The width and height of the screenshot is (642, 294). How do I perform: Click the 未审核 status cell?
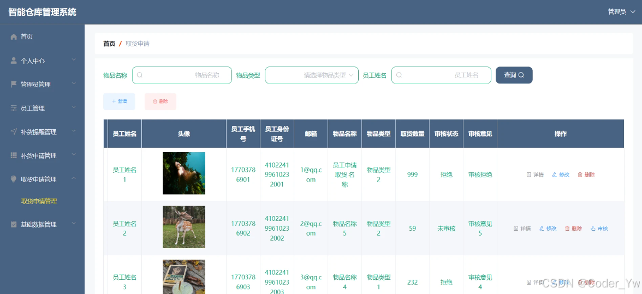pyautogui.click(x=447, y=229)
